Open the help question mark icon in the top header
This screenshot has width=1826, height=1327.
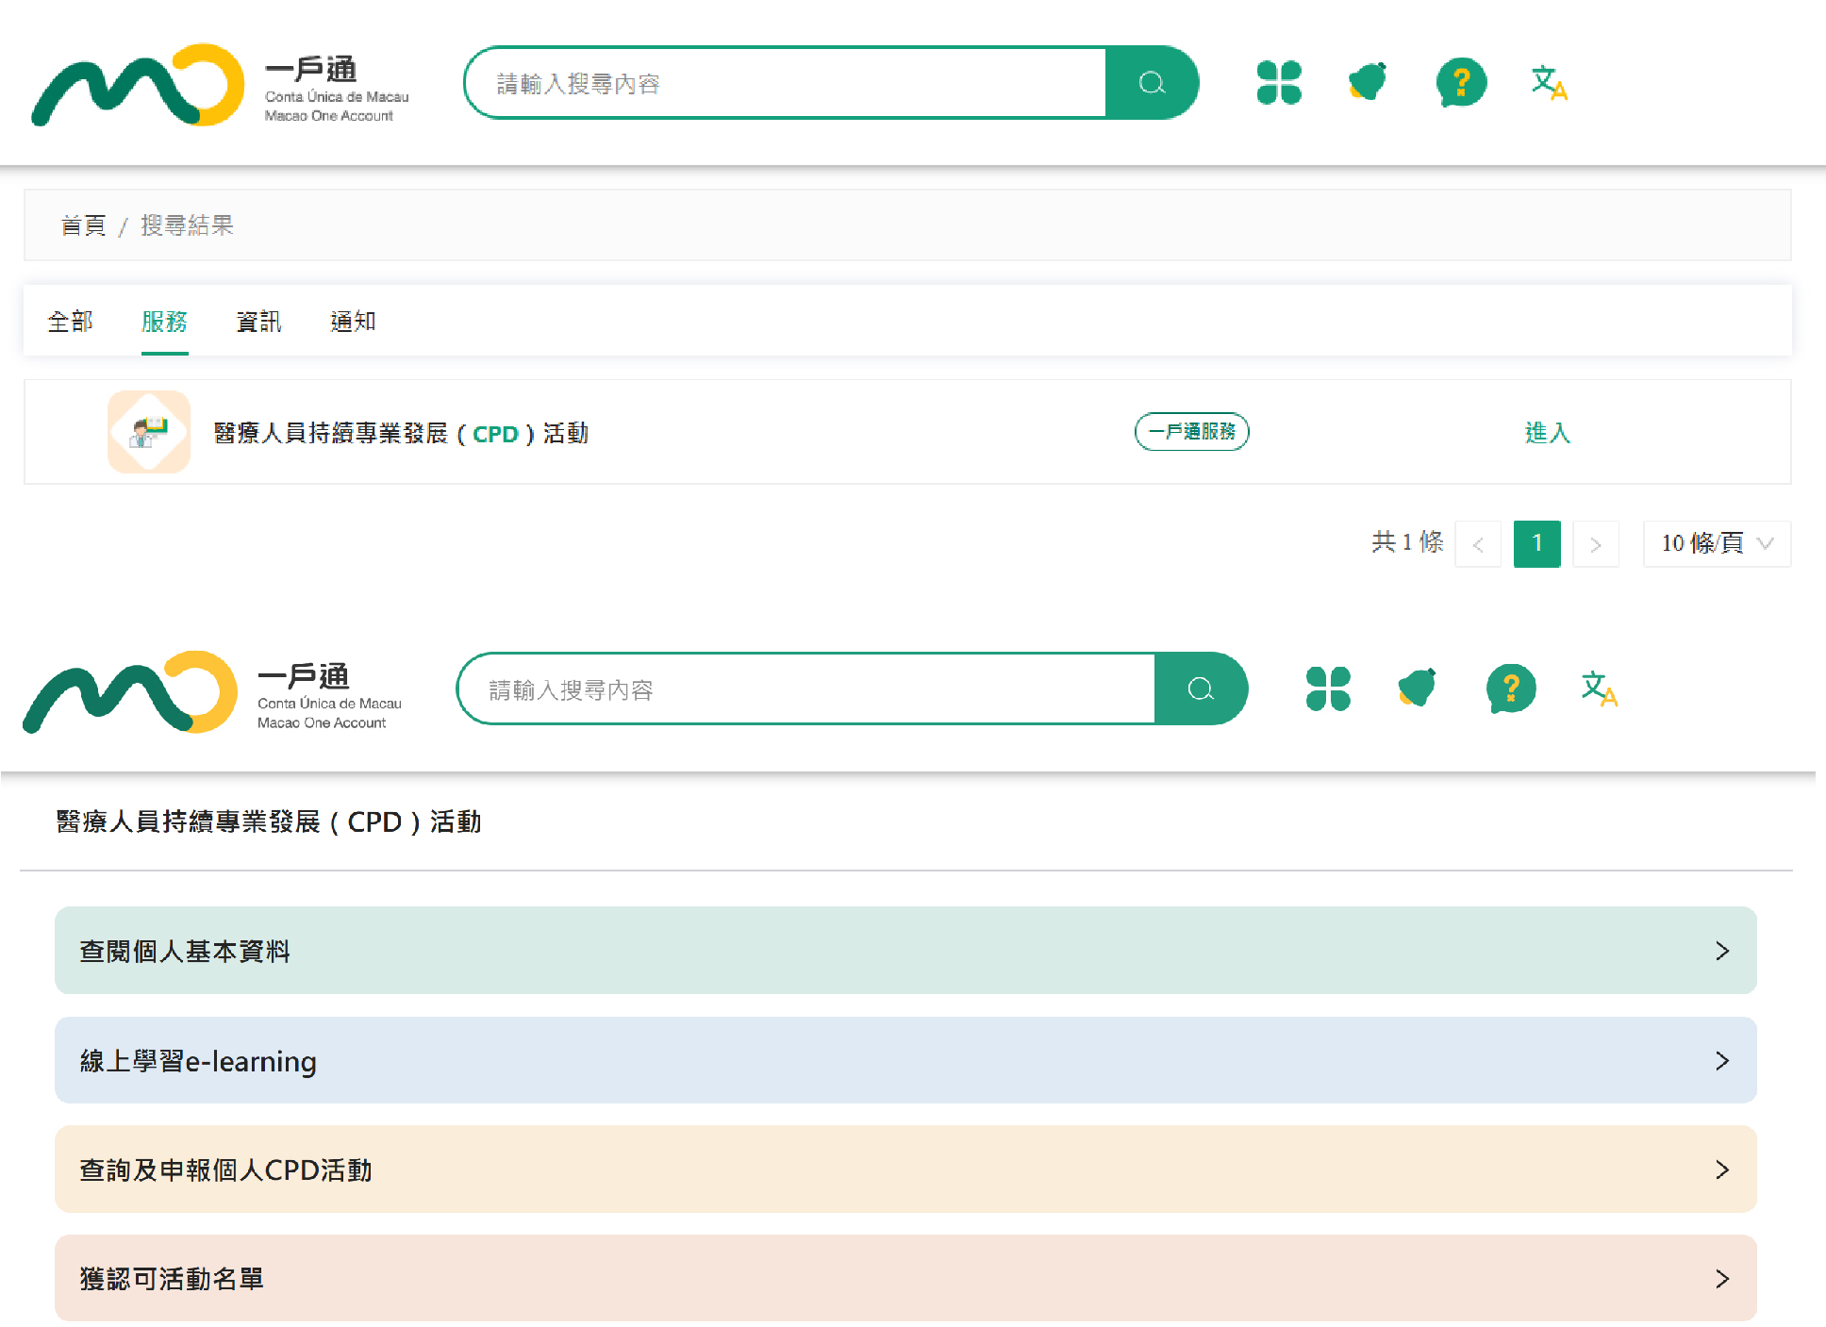pyautogui.click(x=1460, y=83)
